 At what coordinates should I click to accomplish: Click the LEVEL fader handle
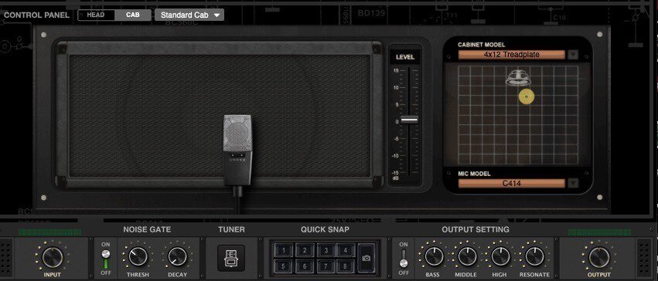(x=409, y=120)
